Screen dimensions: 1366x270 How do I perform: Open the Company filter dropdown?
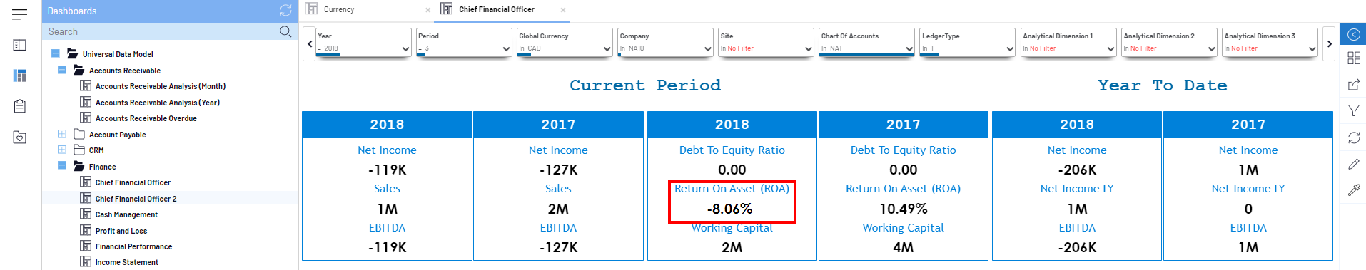coord(665,42)
